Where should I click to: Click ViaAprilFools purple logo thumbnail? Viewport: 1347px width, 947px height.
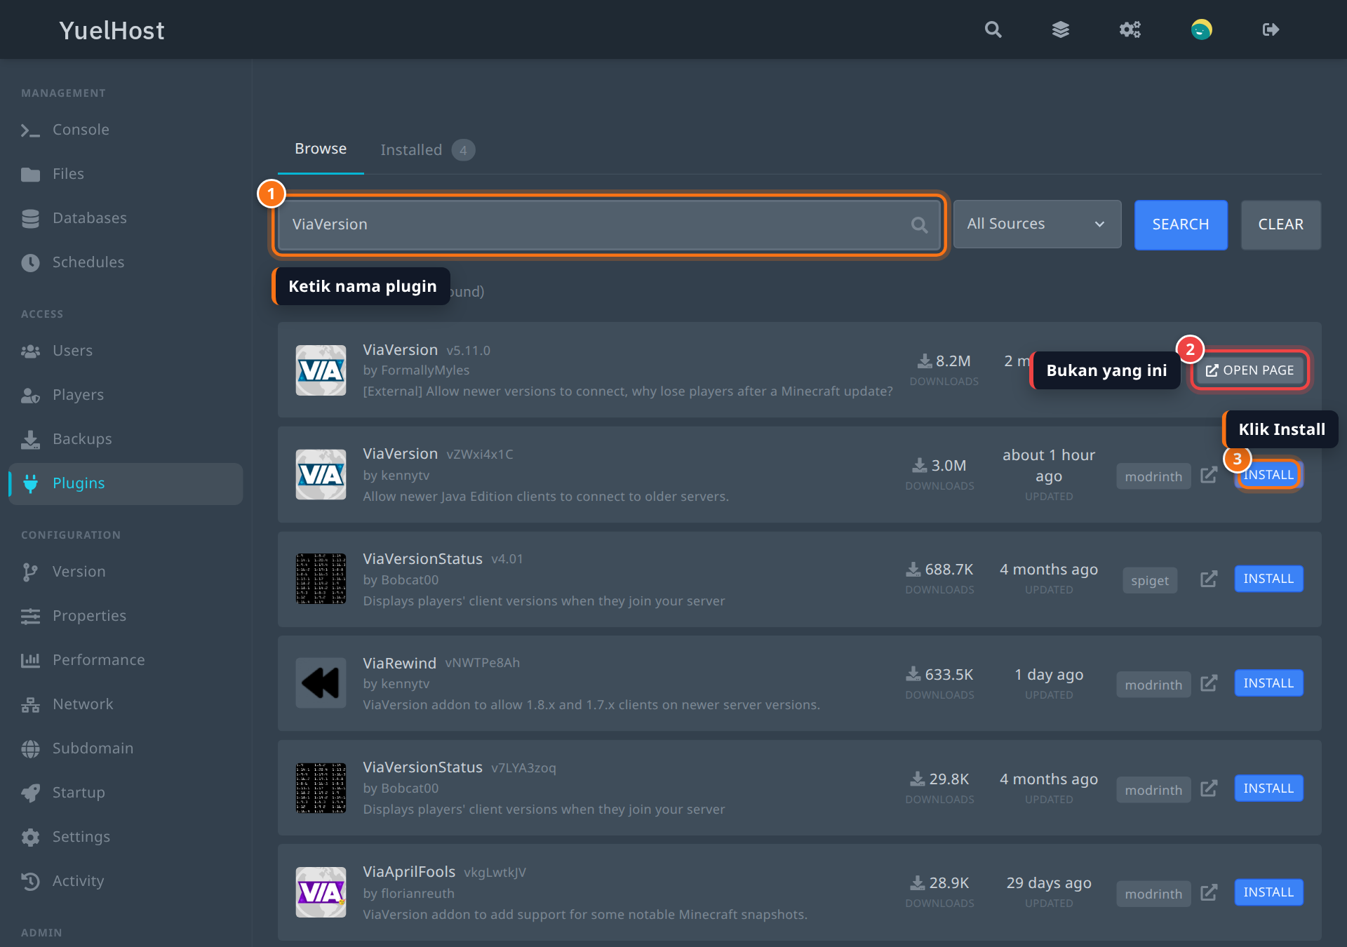tap(321, 892)
